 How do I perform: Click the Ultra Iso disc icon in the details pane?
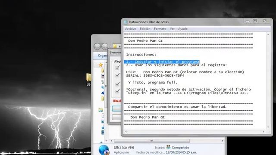[104, 150]
